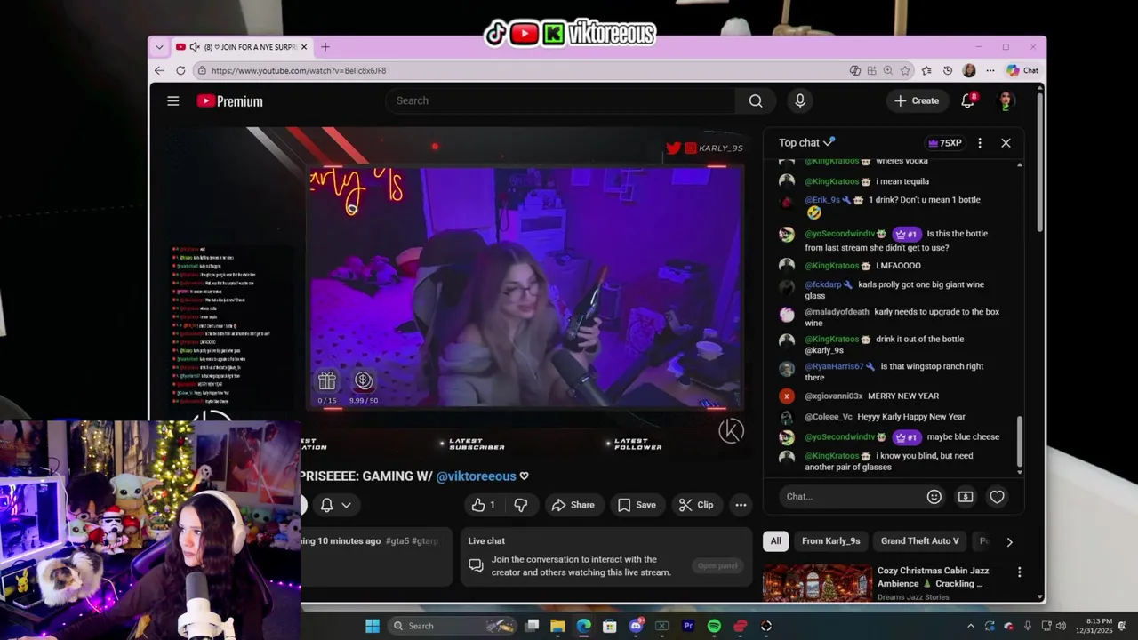The image size is (1138, 640).
Task: Click the taskbar volume speaker icon
Action: coord(1061,626)
